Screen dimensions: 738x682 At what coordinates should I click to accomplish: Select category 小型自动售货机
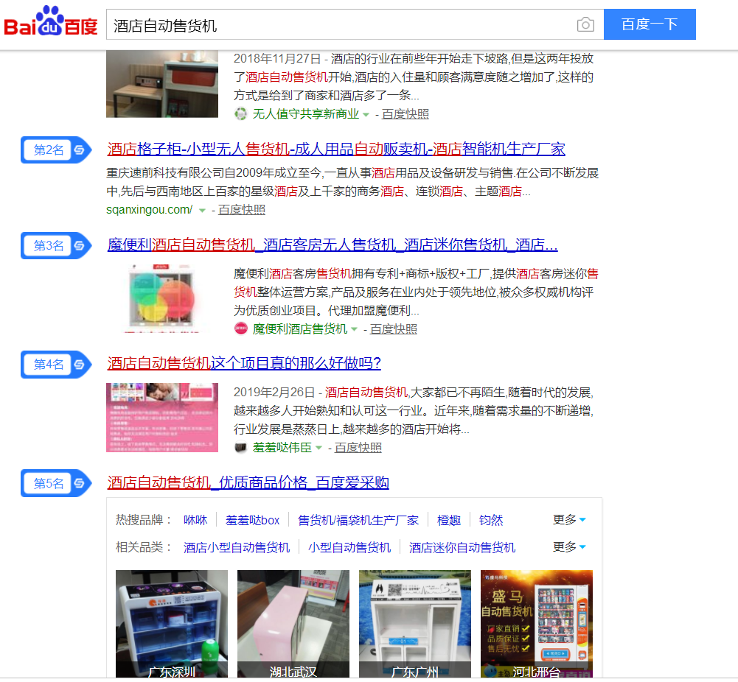349,547
